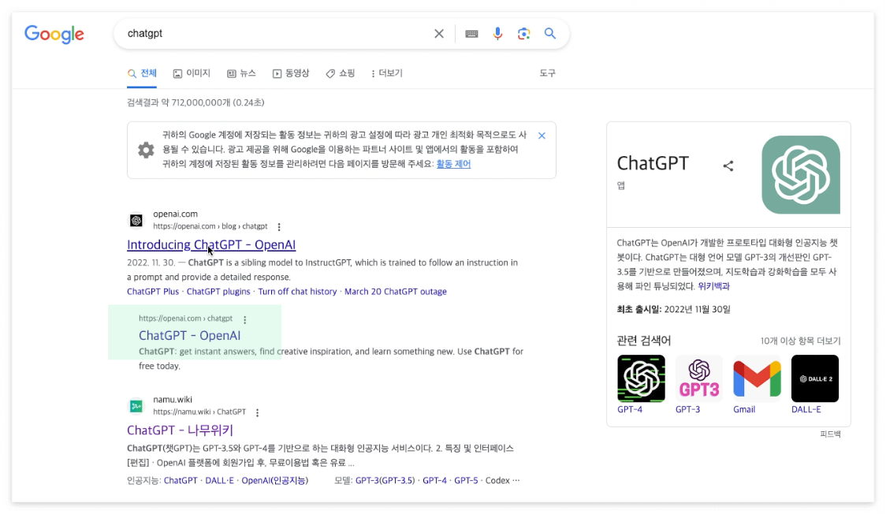Click the 피드백 link
Image resolution: width=886 pixels, height=514 pixels.
point(830,434)
